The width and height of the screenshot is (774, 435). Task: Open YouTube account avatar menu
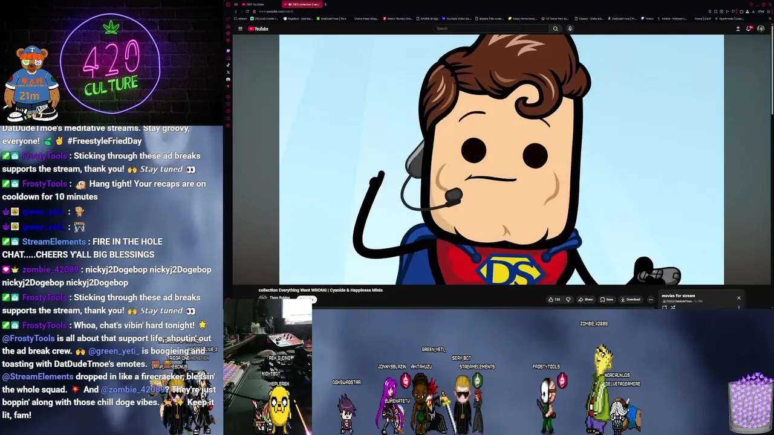761,28
